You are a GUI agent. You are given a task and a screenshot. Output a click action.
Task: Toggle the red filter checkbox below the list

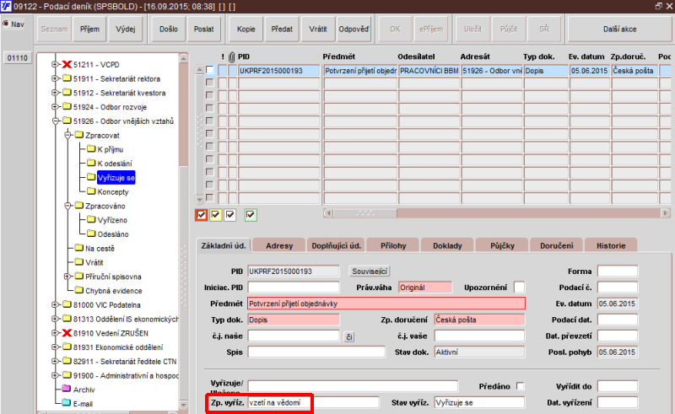coord(201,215)
